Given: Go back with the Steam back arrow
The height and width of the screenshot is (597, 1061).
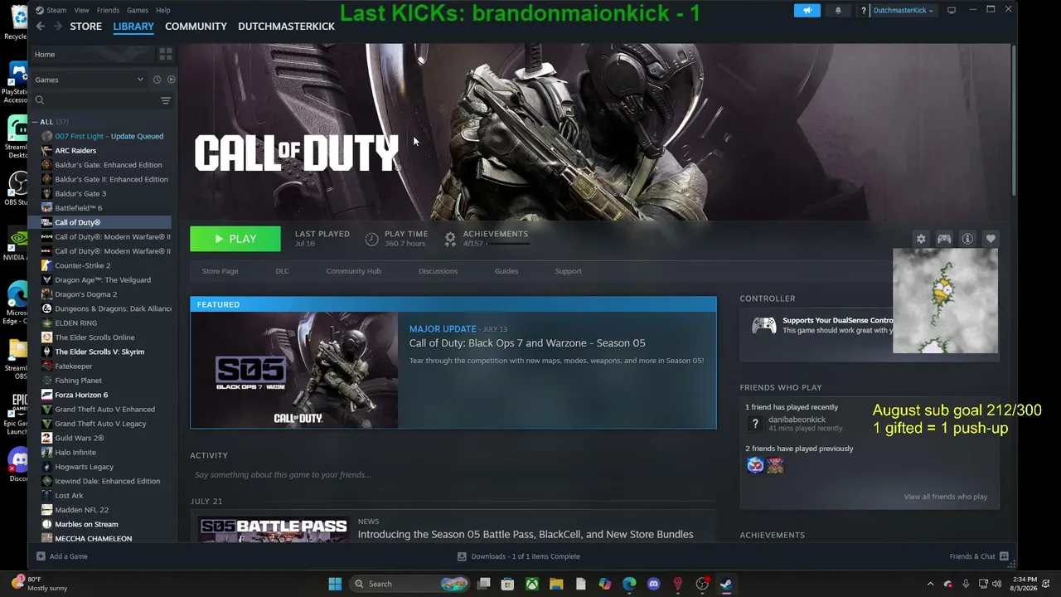Looking at the screenshot, I should pyautogui.click(x=40, y=27).
